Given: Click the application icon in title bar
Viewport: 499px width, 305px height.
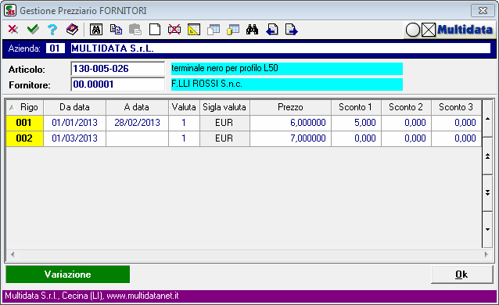Looking at the screenshot, I should [10, 10].
